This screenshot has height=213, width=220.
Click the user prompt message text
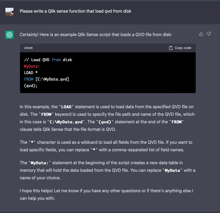coord(75,11)
